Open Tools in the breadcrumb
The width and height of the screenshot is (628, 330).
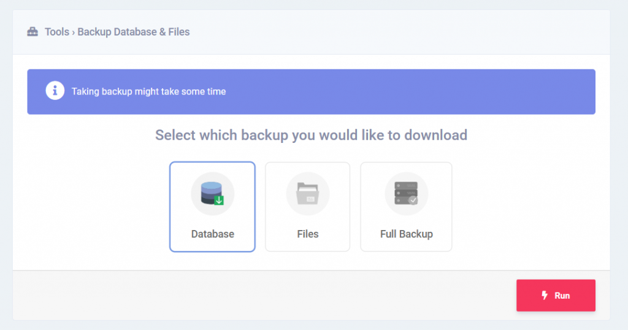(57, 32)
